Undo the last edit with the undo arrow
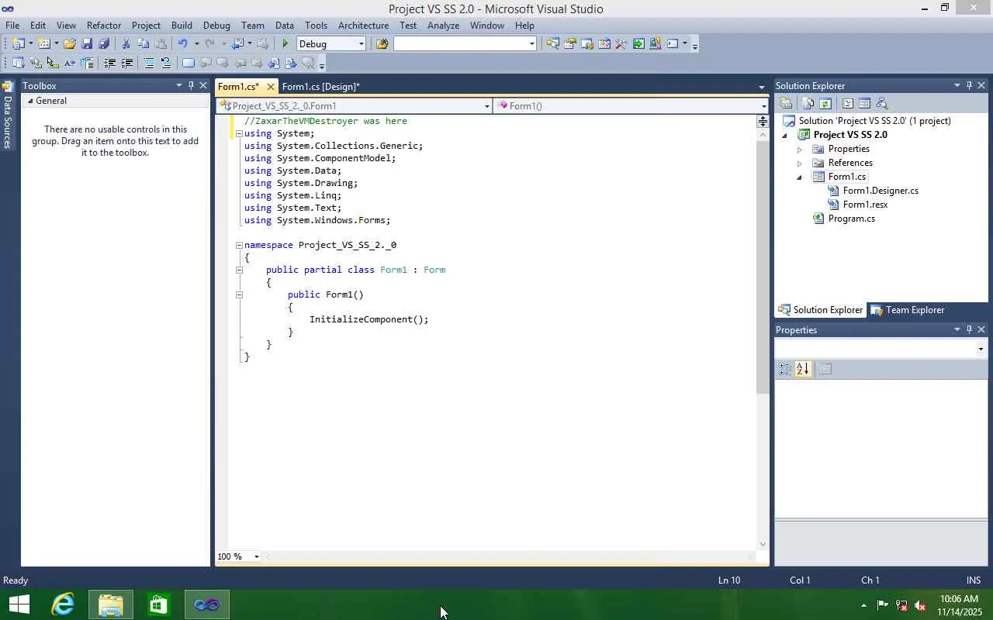Screen dimensions: 993x620 point(182,43)
